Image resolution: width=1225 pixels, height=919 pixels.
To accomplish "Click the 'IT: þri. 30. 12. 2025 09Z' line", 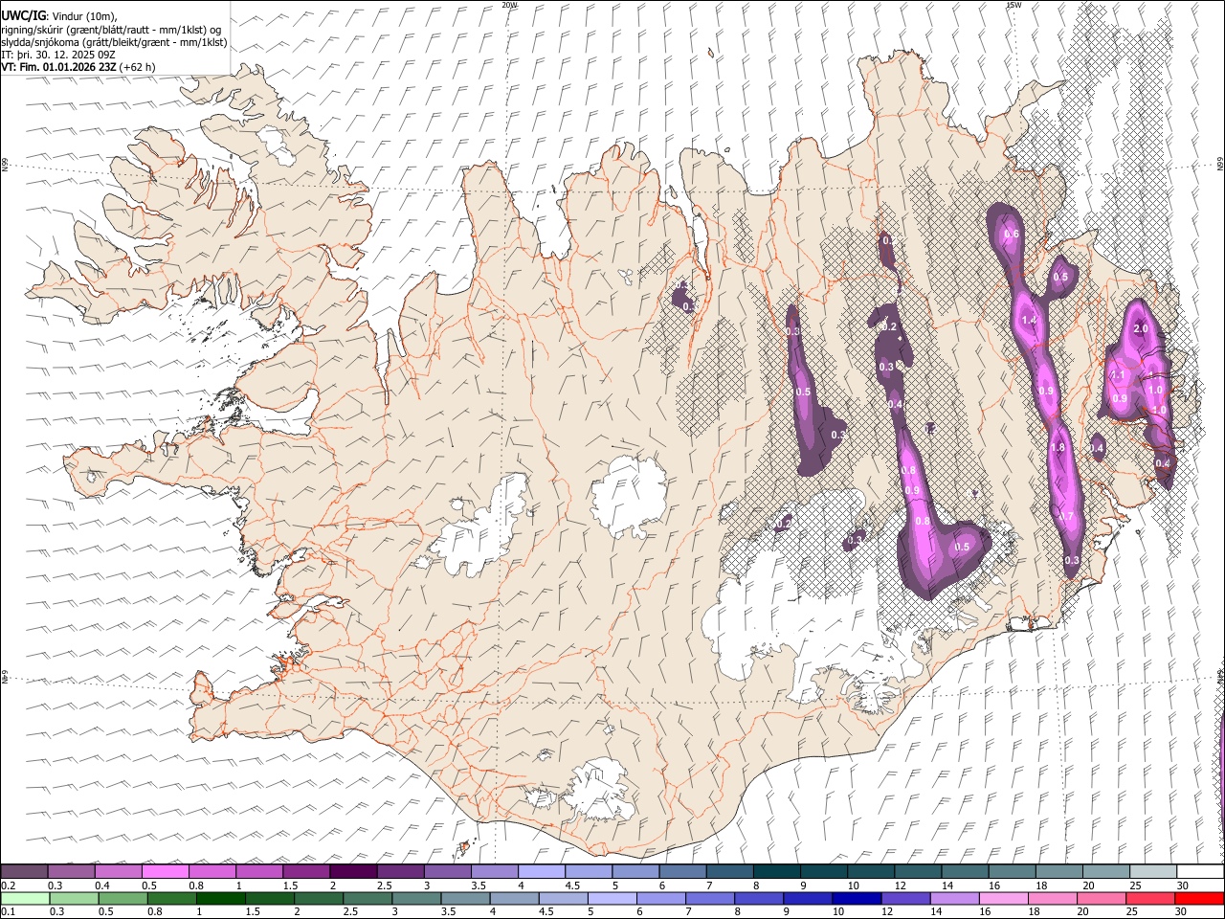I will coord(58,55).
